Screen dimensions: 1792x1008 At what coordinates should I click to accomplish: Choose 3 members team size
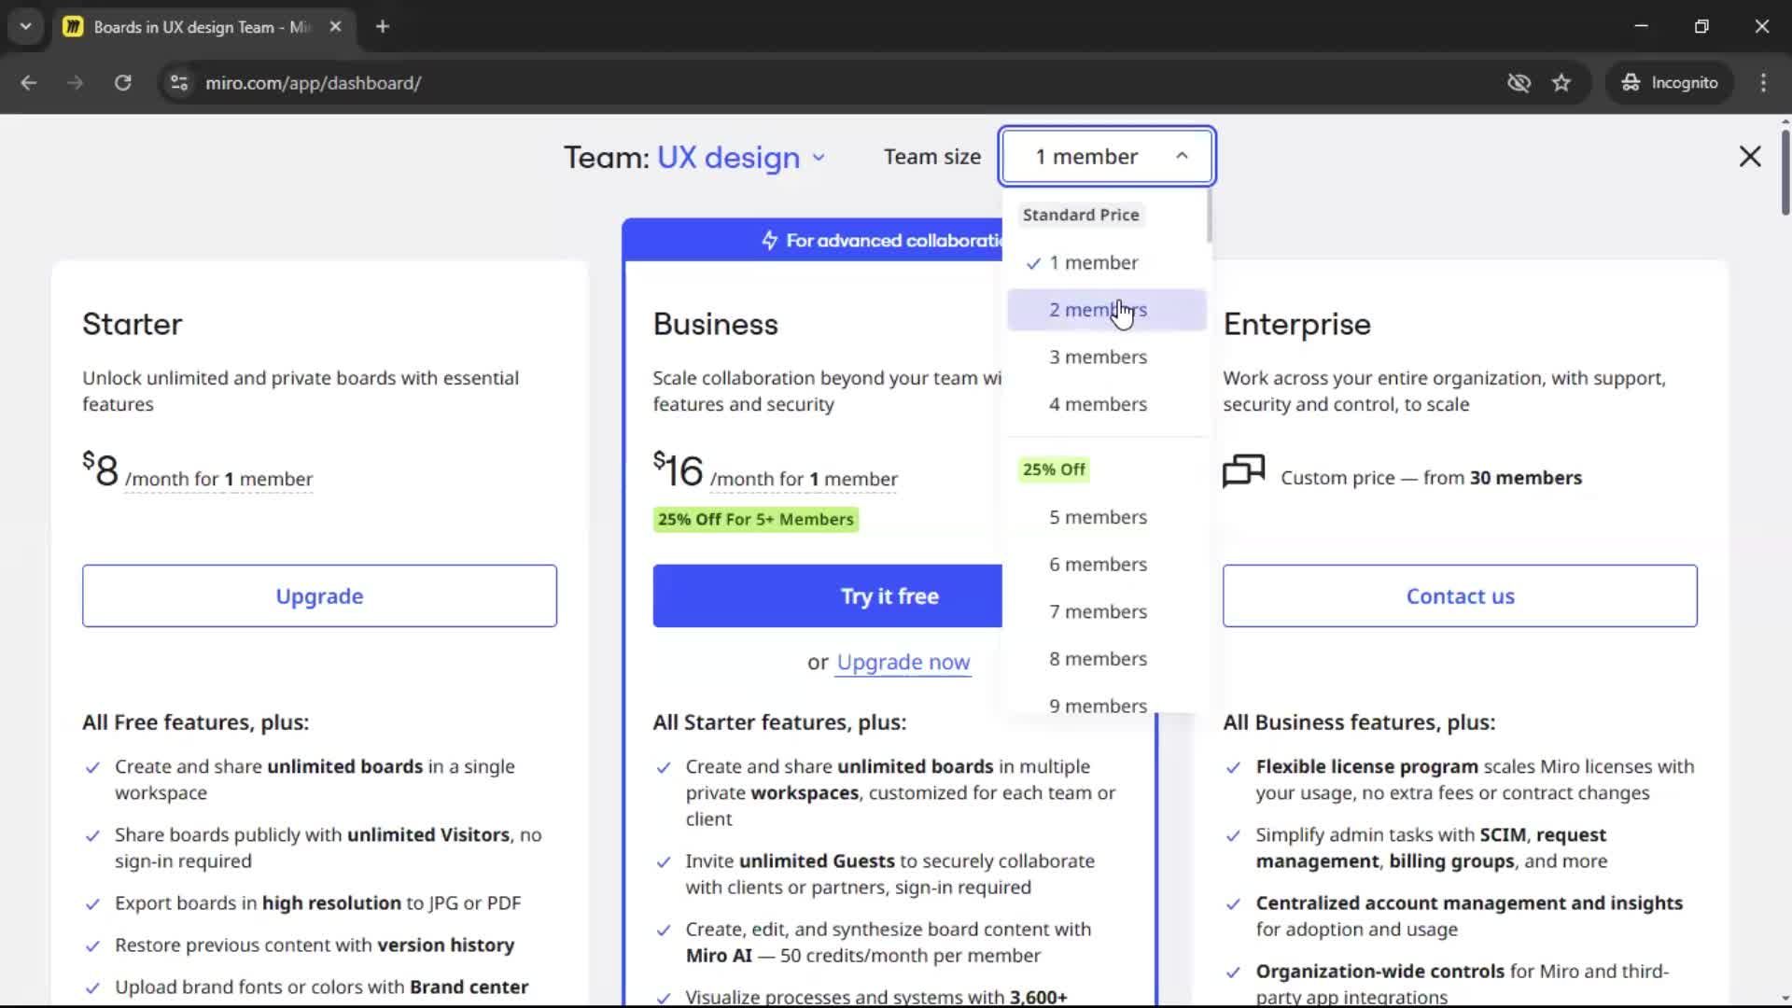1107,357
